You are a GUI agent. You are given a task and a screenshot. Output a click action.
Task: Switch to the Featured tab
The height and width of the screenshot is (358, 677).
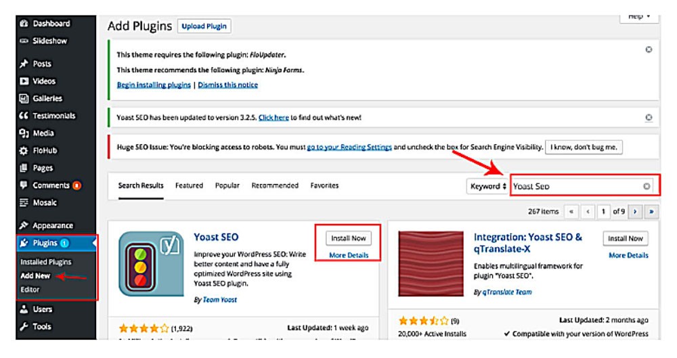coord(189,185)
